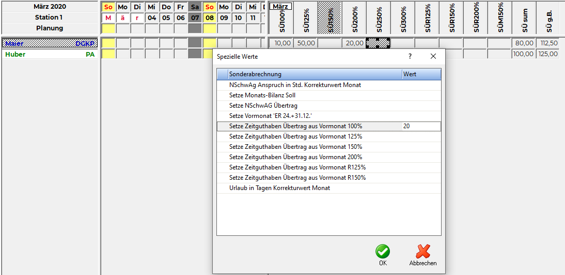Click the März tab above overtime columns

(281, 6)
